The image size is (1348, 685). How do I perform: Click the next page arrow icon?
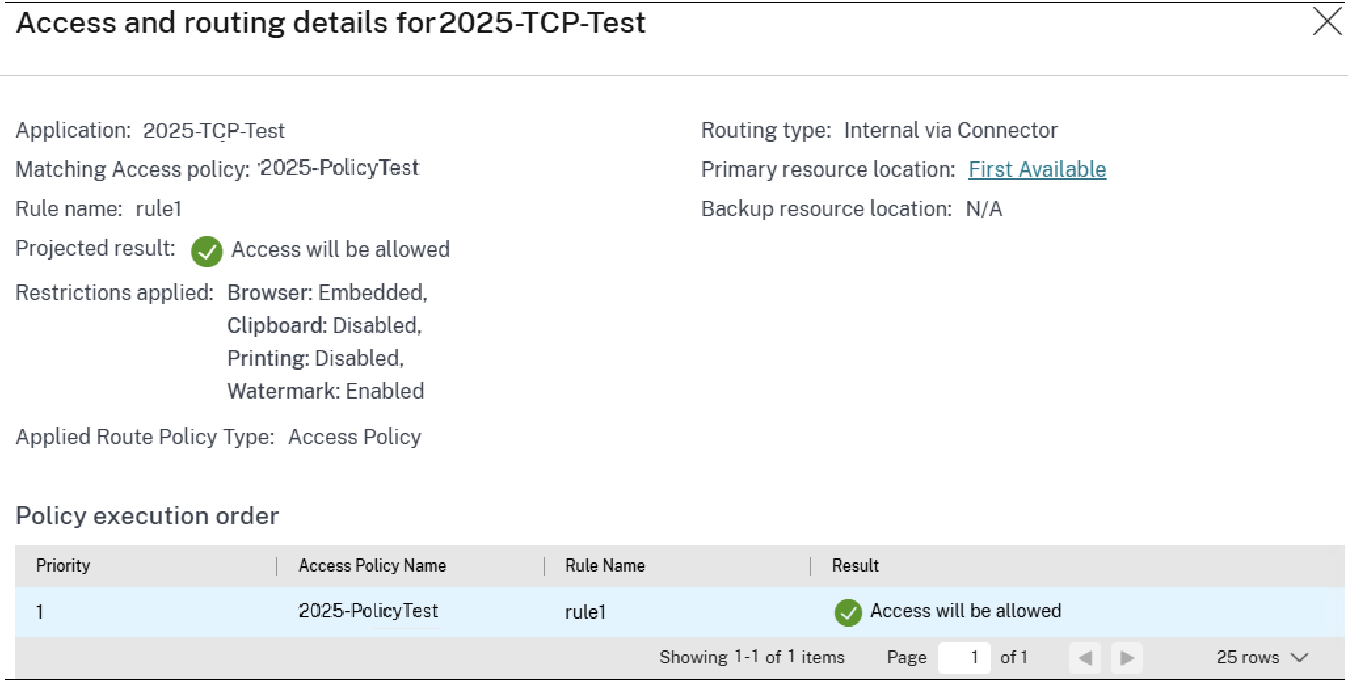1126,657
